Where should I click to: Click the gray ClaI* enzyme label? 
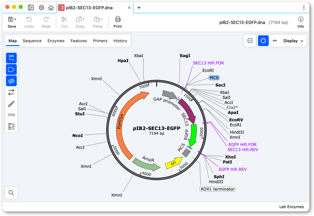[232, 108]
